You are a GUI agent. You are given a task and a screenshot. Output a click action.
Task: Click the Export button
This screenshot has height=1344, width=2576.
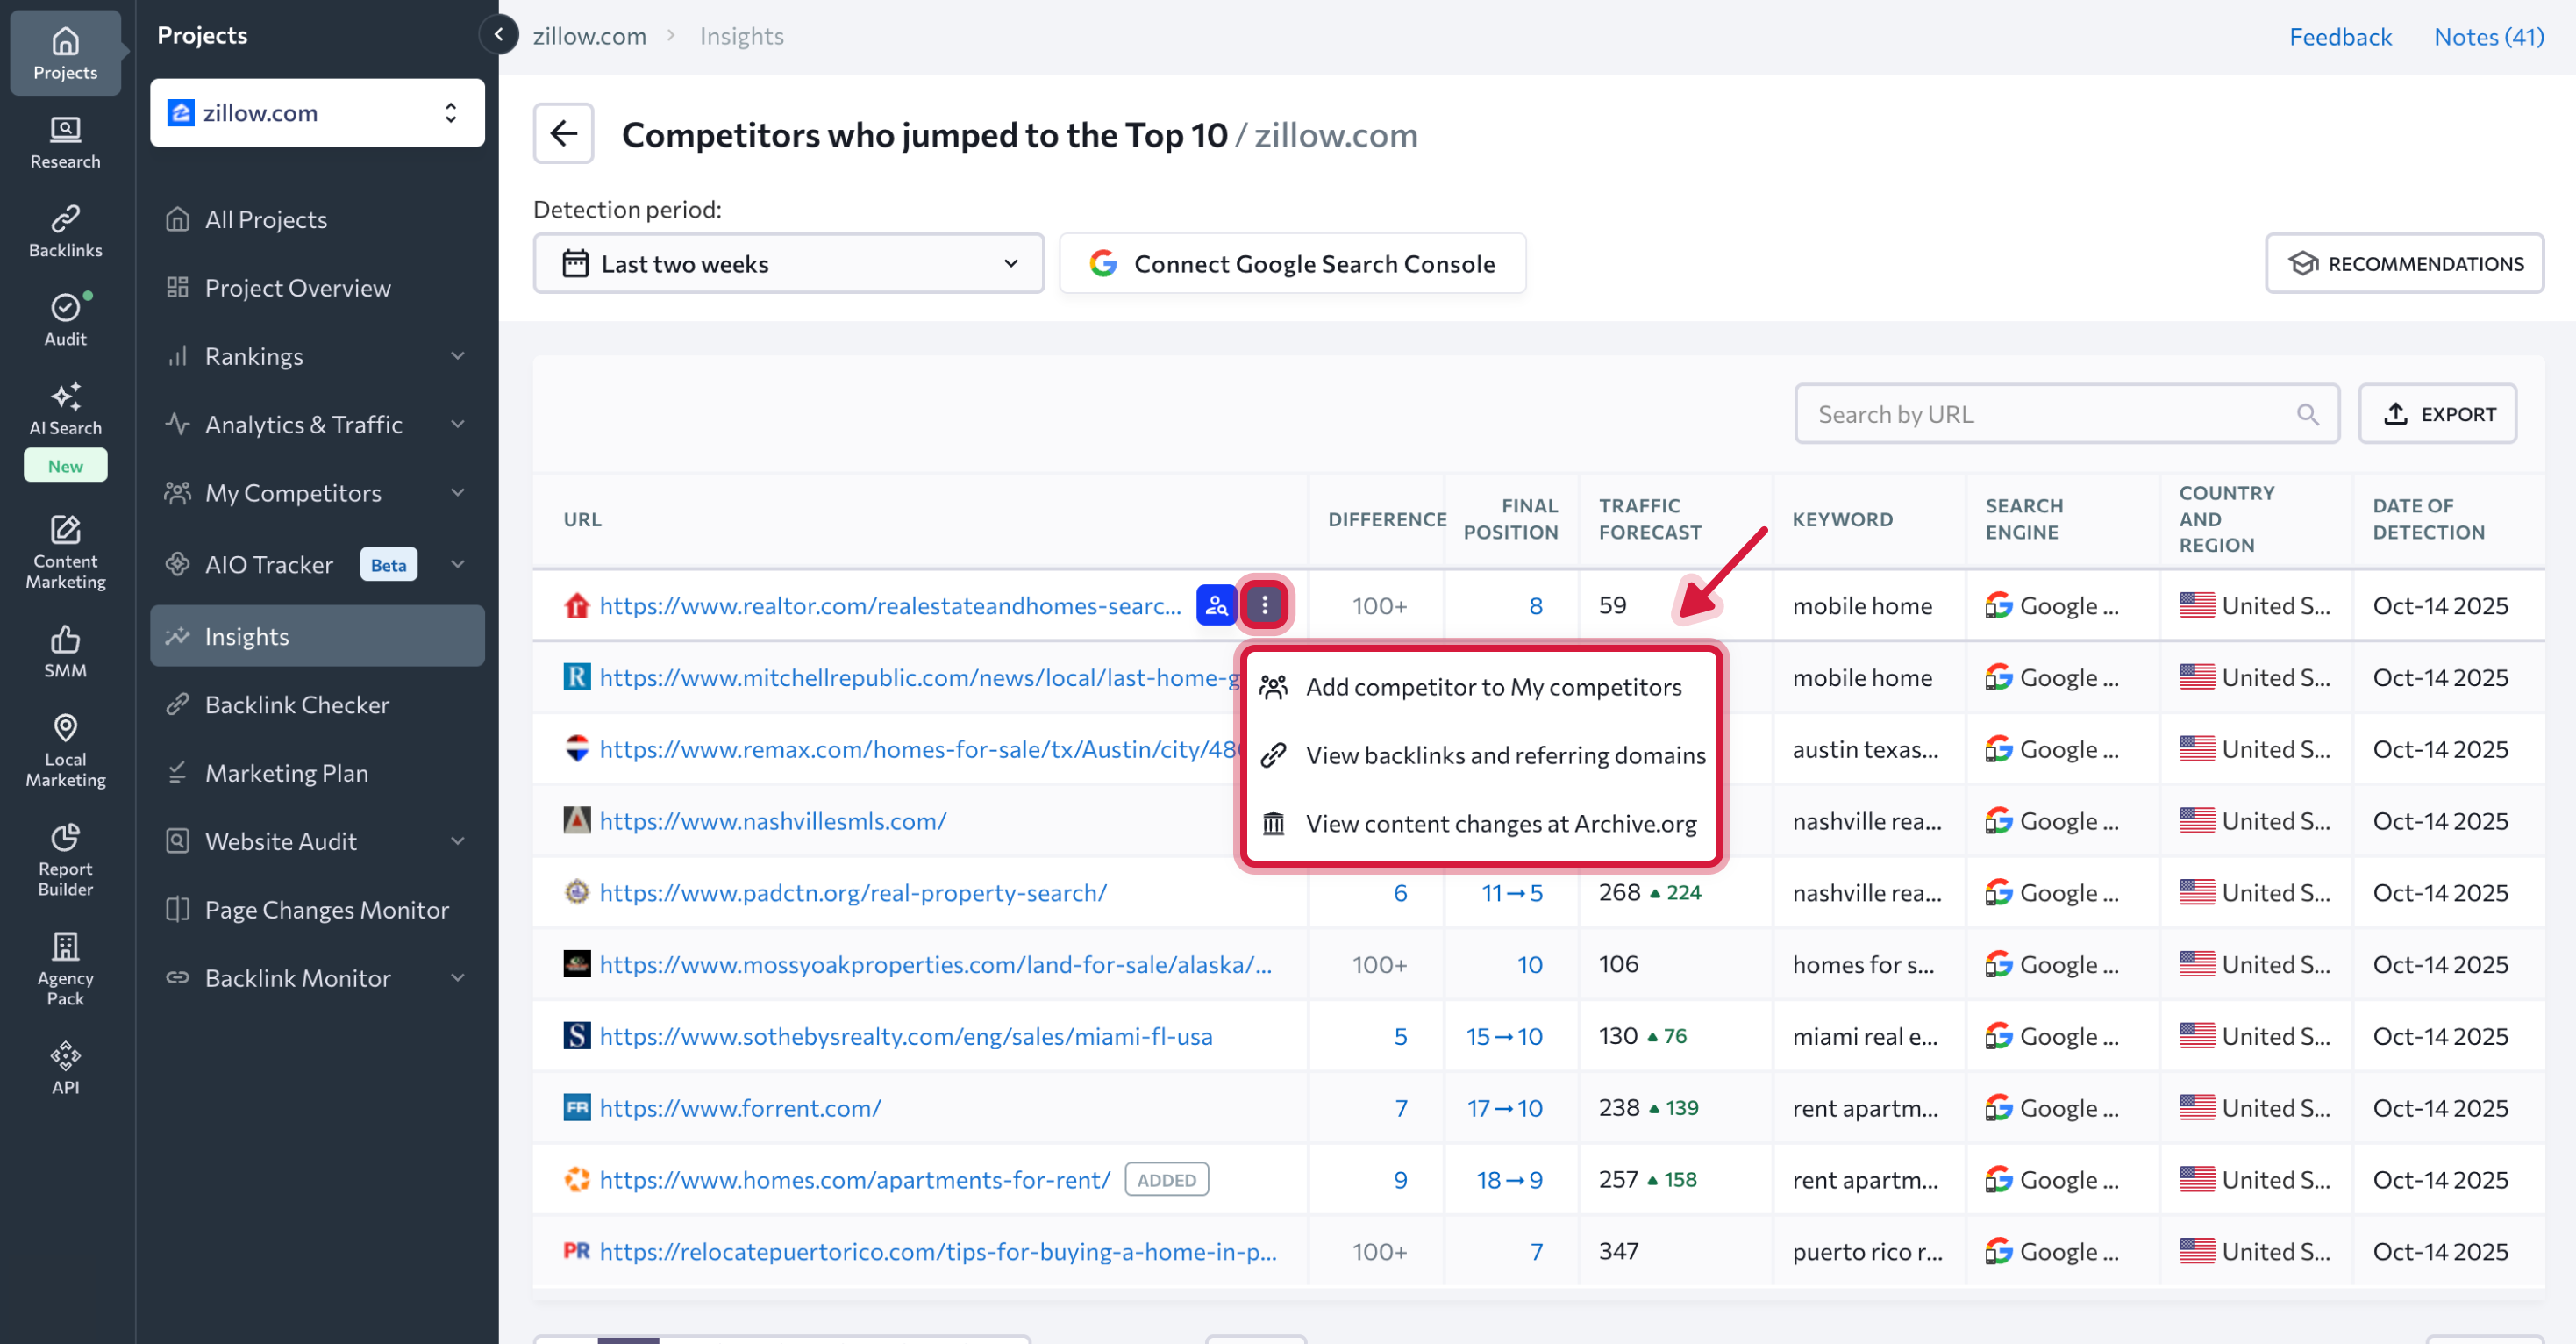(2437, 414)
